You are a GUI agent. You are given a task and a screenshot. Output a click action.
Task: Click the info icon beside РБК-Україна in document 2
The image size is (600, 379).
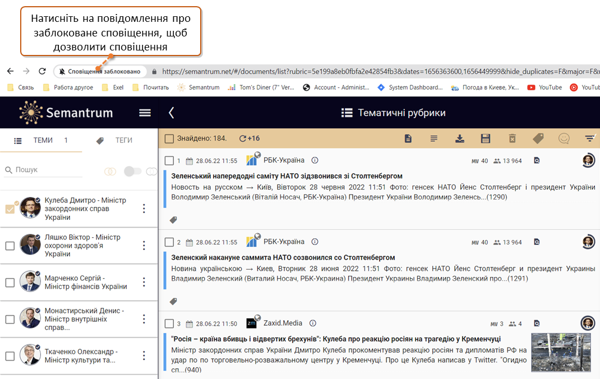(315, 242)
